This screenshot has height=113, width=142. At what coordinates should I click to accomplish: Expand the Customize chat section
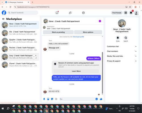(x=122, y=46)
